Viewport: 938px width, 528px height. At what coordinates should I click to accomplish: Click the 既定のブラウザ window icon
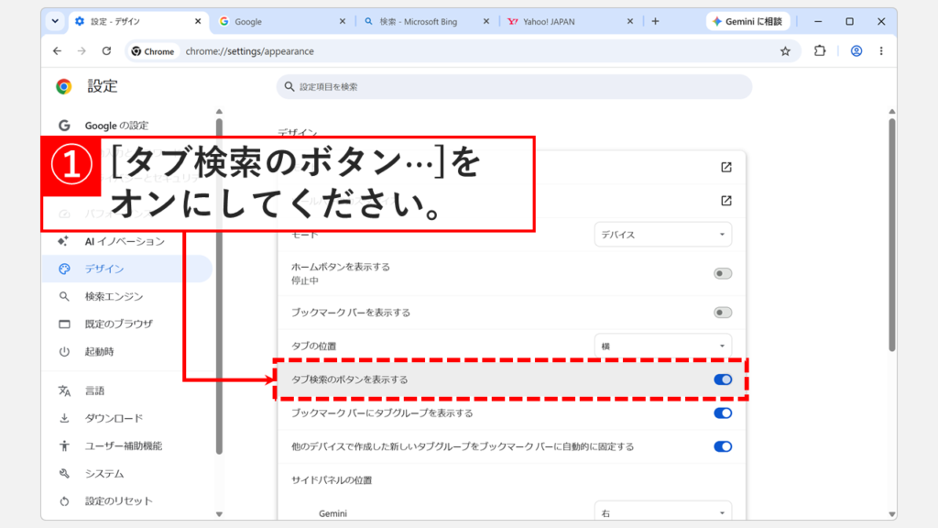click(64, 324)
